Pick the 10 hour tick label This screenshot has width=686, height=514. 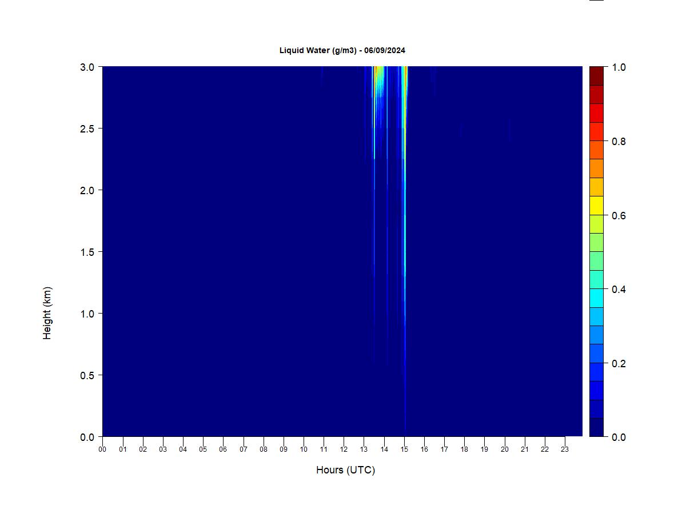(304, 449)
